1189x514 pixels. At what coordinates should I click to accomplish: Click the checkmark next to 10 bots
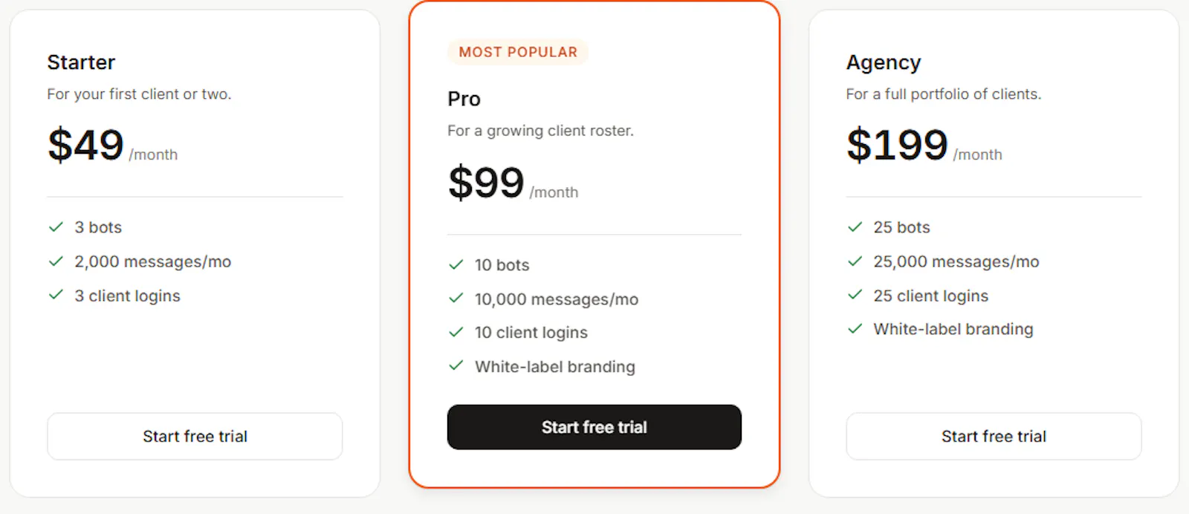[x=456, y=264]
